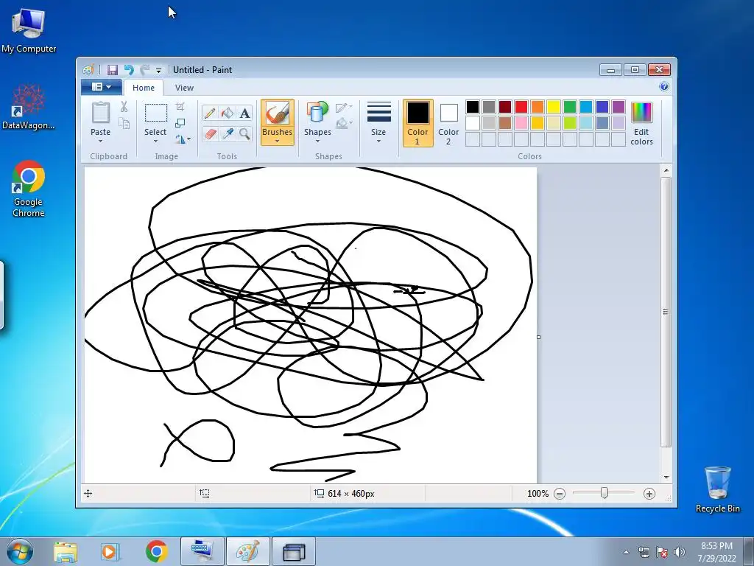Image resolution: width=754 pixels, height=566 pixels.
Task: Click the Paste clipboard icon
Action: (x=100, y=113)
